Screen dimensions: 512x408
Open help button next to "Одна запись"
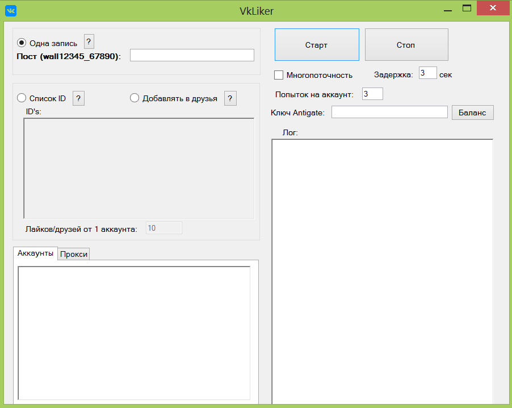pyautogui.click(x=89, y=41)
